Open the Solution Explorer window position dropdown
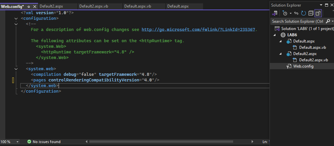Image resolution: width=334 pixels, height=146 pixels. pos(321,5)
